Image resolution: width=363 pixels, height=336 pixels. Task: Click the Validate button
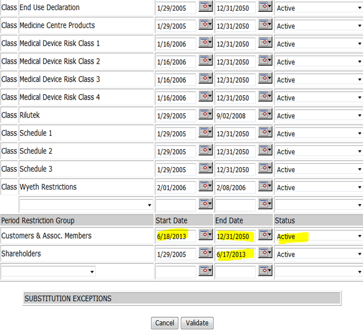click(197, 323)
